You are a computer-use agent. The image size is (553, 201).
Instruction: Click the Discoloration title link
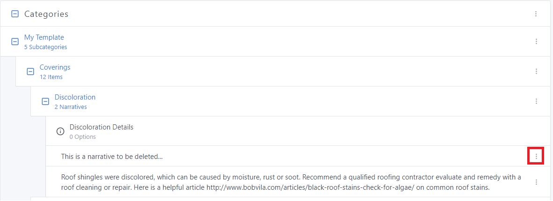[75, 97]
